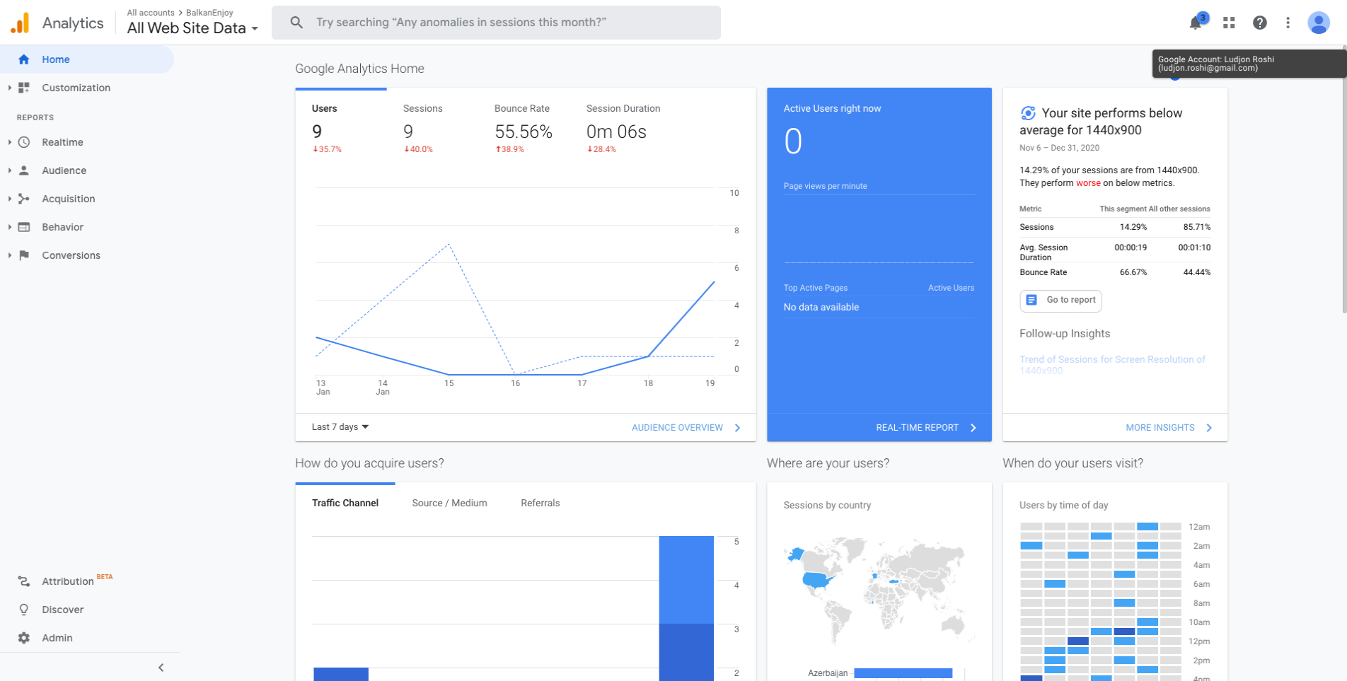Switch to the Source / Medium tab

tap(449, 503)
